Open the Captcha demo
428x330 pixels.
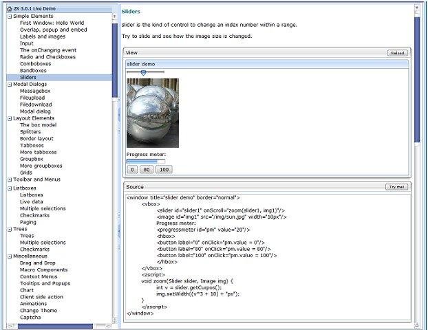coord(30,318)
